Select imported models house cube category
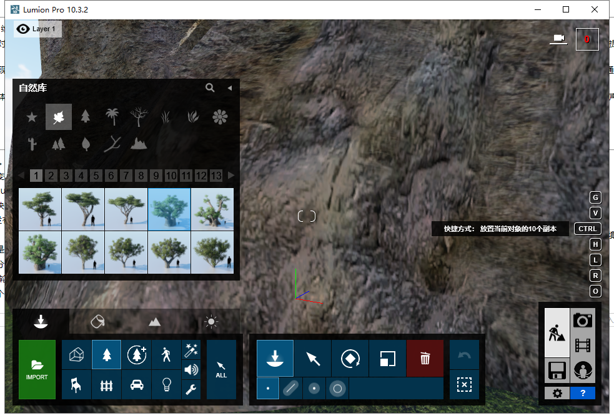The image size is (614, 418). (77, 354)
